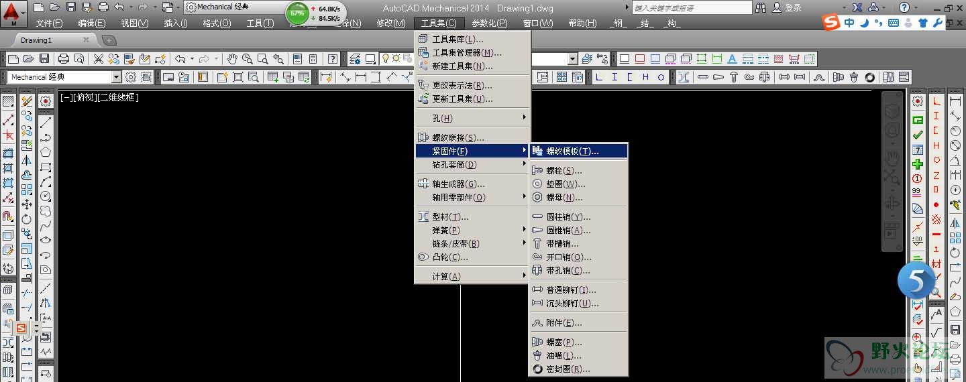Click Autodesk Exchange X icon
Screen dimensions: 966x382
tap(857, 7)
